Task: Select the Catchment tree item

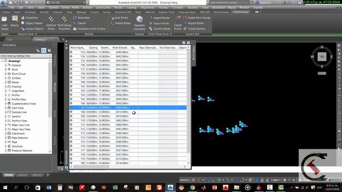Action: pos(18,133)
